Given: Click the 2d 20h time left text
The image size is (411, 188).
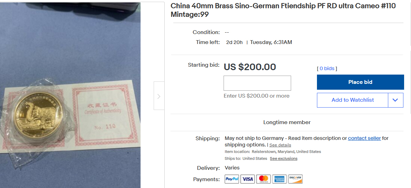Looking at the screenshot, I should click(234, 42).
